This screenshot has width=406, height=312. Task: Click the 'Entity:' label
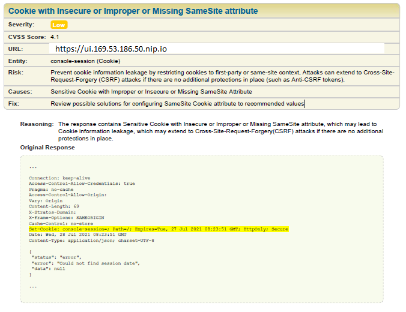(x=17, y=61)
